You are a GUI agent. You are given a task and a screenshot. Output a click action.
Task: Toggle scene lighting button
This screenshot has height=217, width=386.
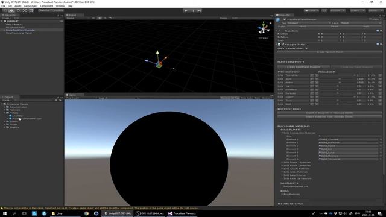(100, 18)
